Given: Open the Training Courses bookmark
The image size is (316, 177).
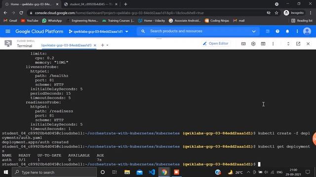Looking at the screenshot, I should (x=118, y=21).
